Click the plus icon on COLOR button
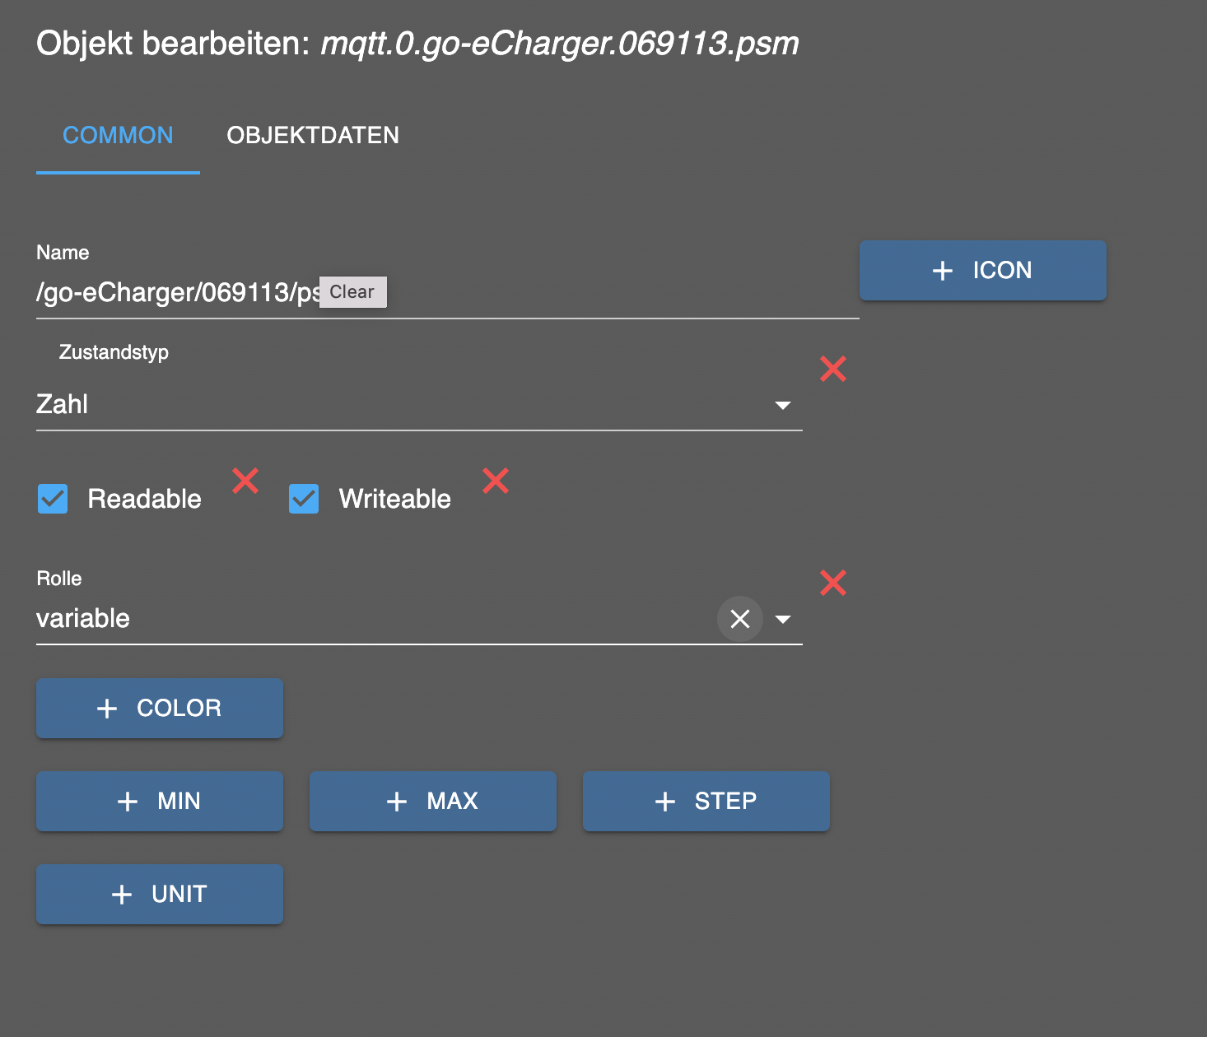Viewport: 1207px width, 1037px height. tap(107, 709)
